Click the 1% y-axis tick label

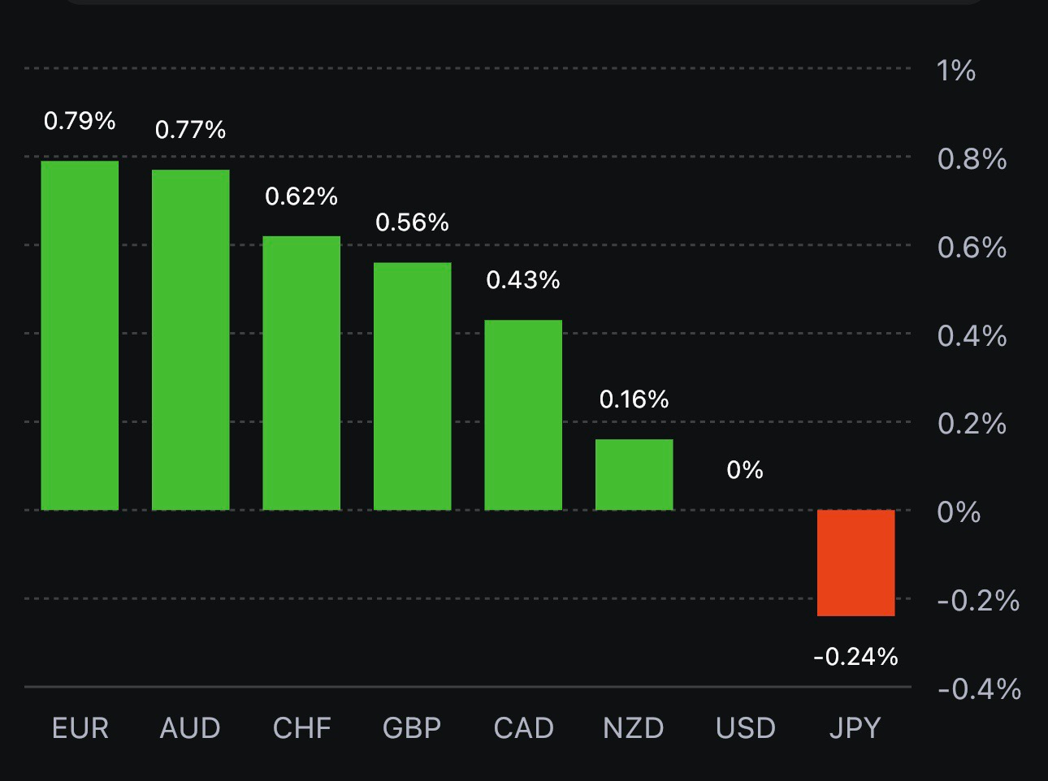pyautogui.click(x=956, y=71)
